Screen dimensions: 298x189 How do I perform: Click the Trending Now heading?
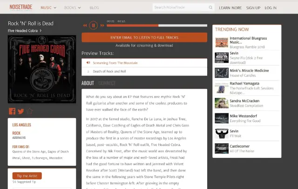pos(232,29)
